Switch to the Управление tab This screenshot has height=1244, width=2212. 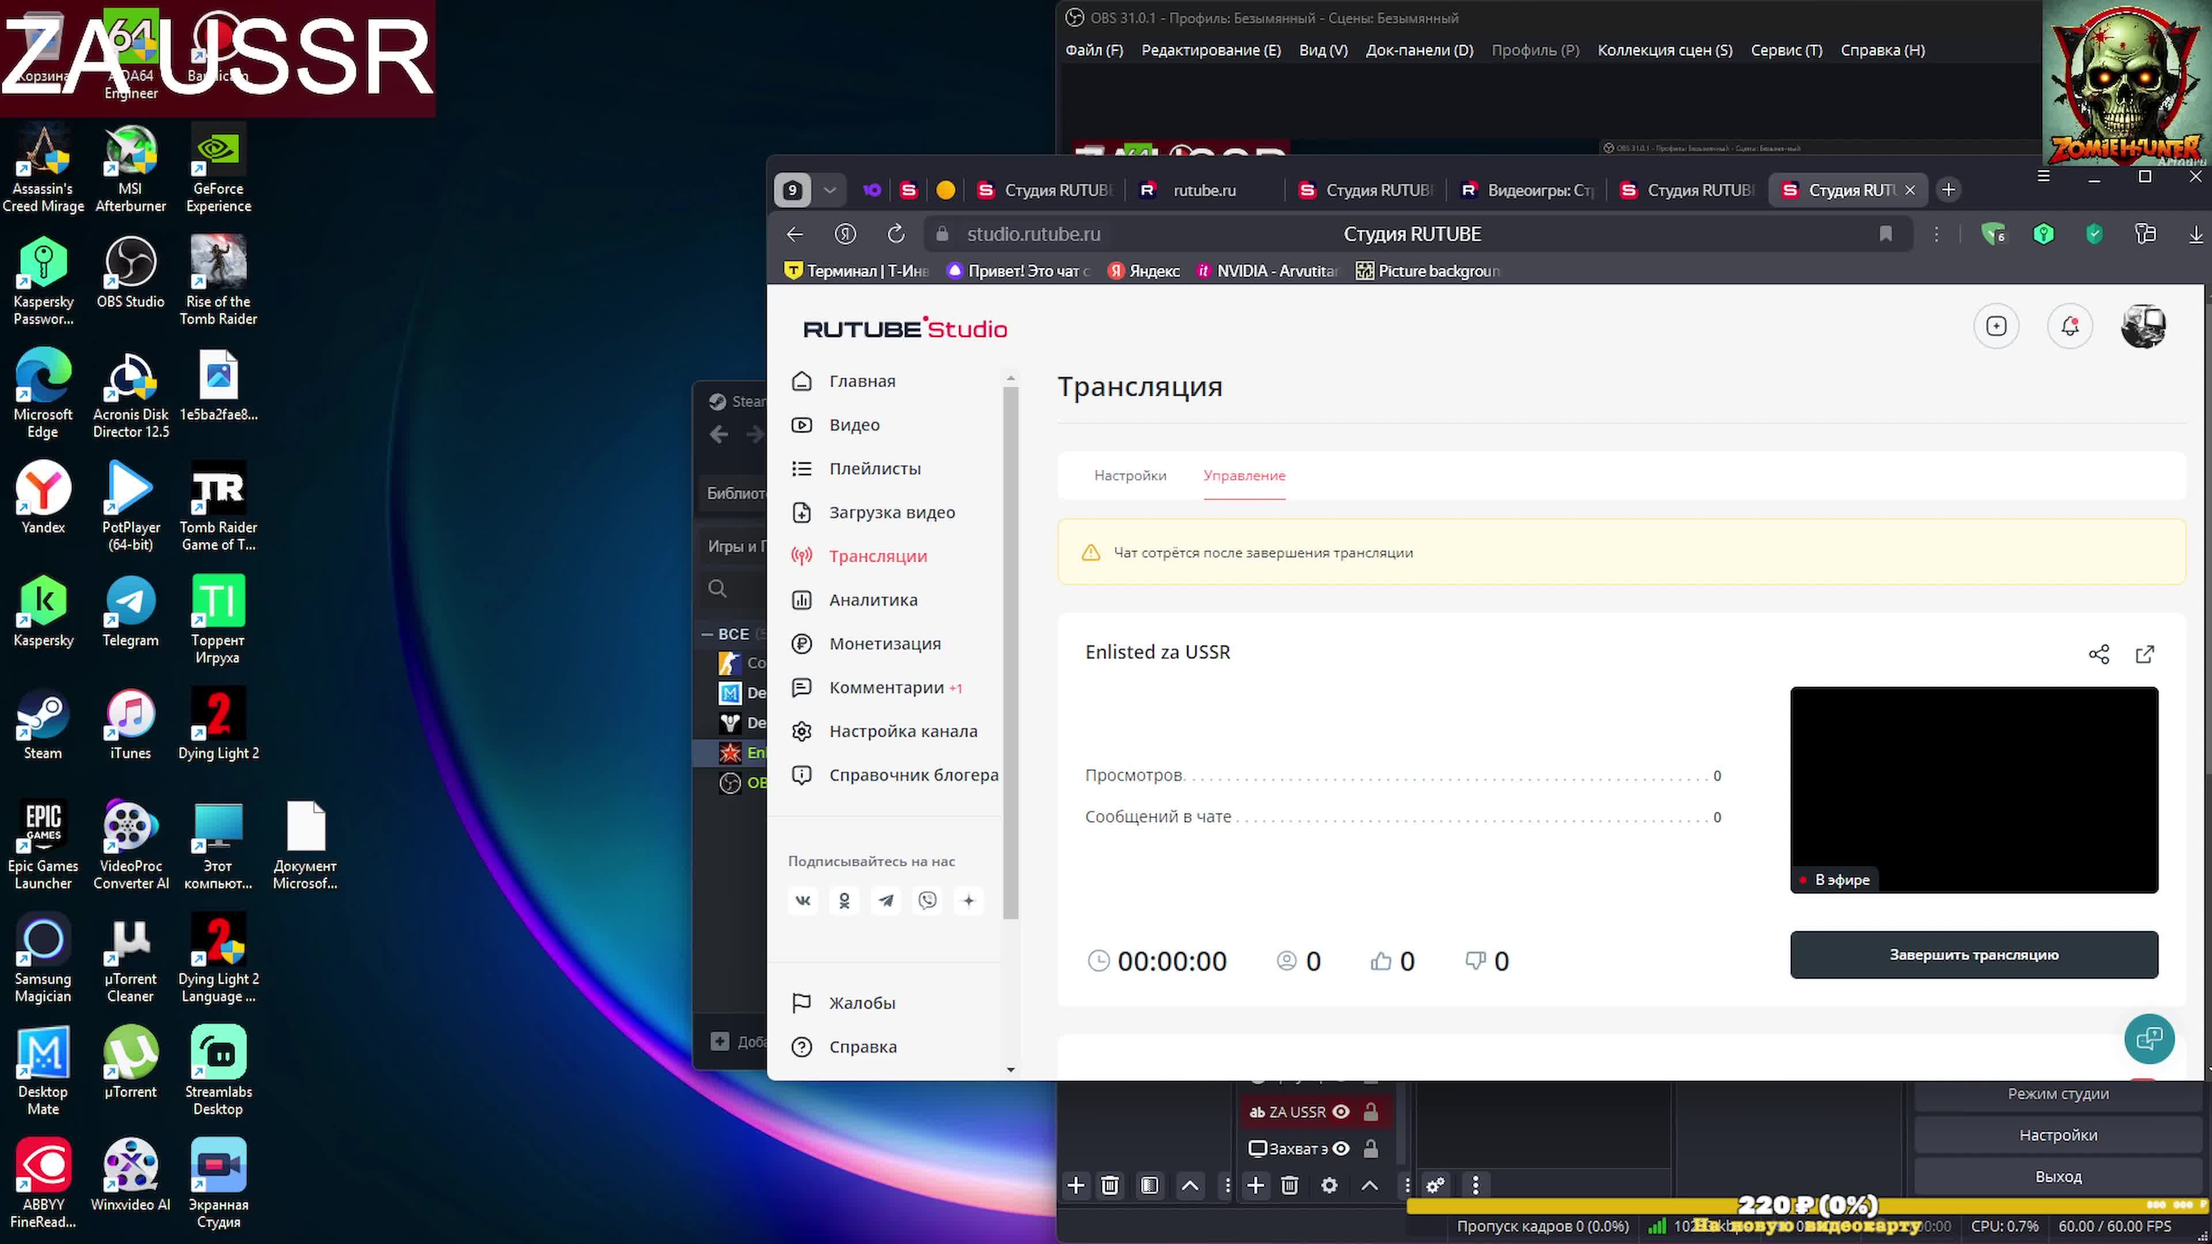point(1244,476)
